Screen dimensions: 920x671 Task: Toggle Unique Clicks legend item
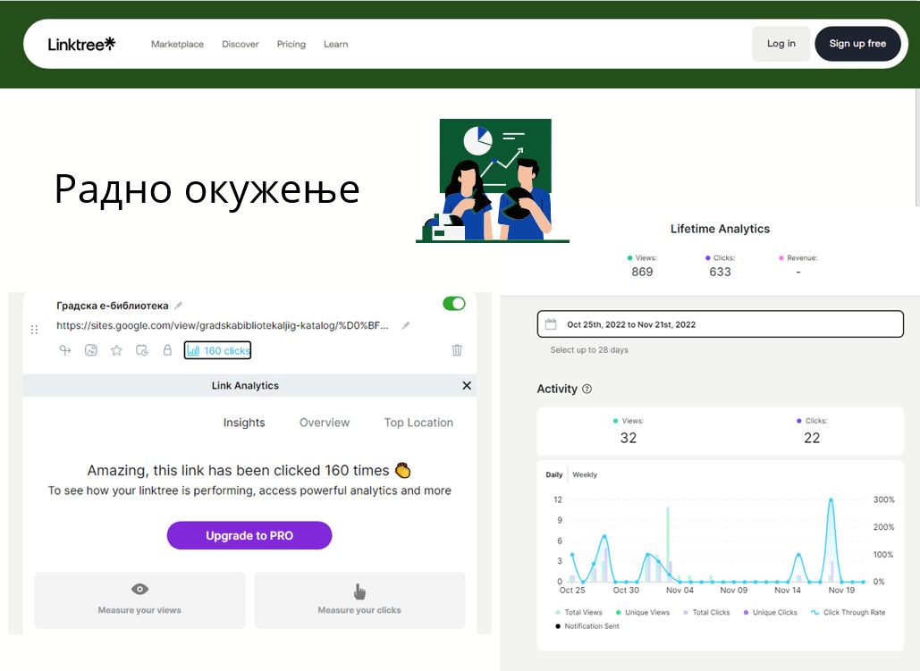click(770, 612)
